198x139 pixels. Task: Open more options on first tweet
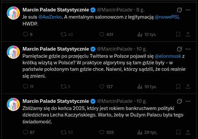(x=189, y=10)
